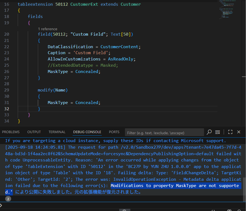Close the bottom panel
The height and width of the screenshot is (211, 246).
click(x=239, y=132)
